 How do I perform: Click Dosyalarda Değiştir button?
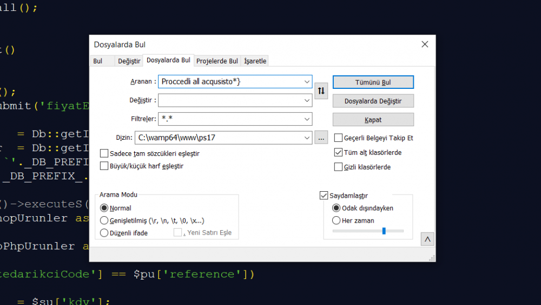(x=373, y=101)
